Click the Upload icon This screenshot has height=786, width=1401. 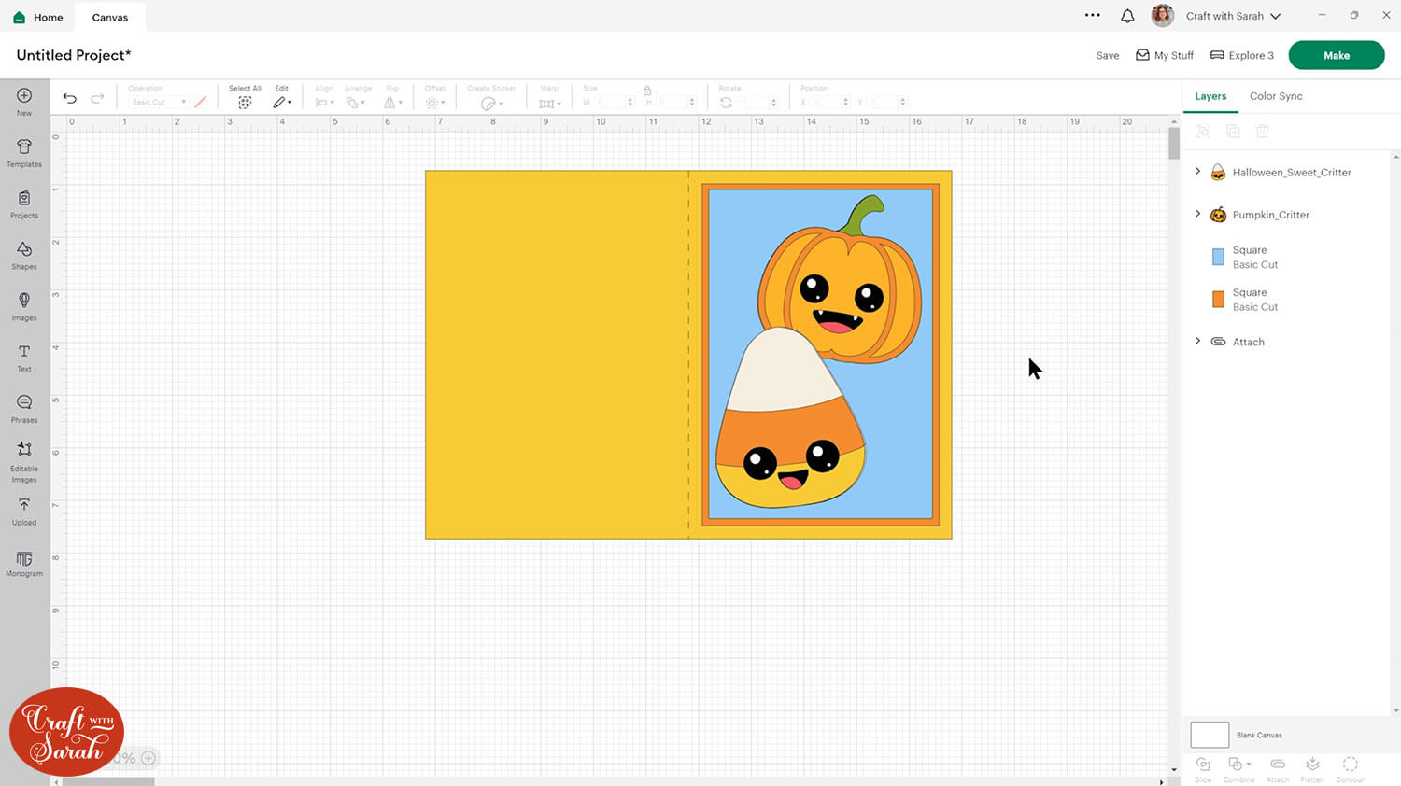[x=24, y=510]
